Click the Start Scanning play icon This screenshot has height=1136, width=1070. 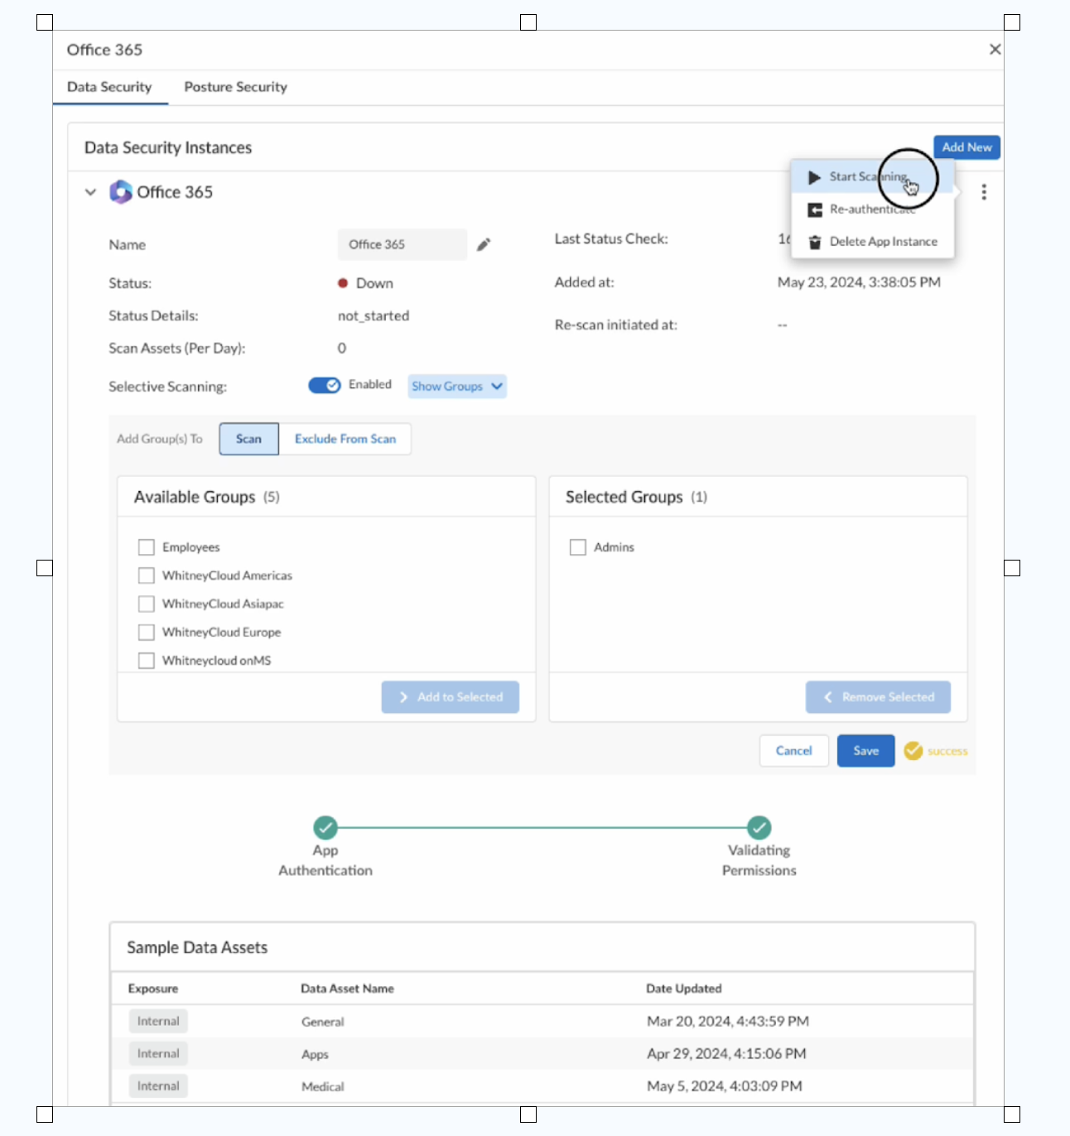(x=815, y=177)
